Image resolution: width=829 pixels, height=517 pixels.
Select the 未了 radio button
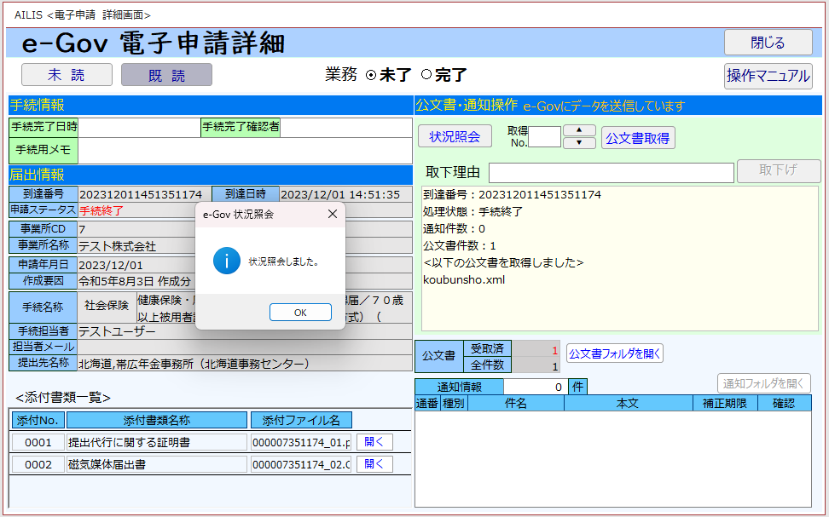[x=371, y=75]
